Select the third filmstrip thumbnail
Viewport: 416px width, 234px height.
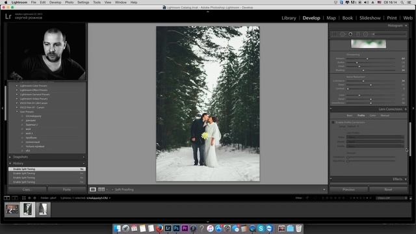pos(43,209)
